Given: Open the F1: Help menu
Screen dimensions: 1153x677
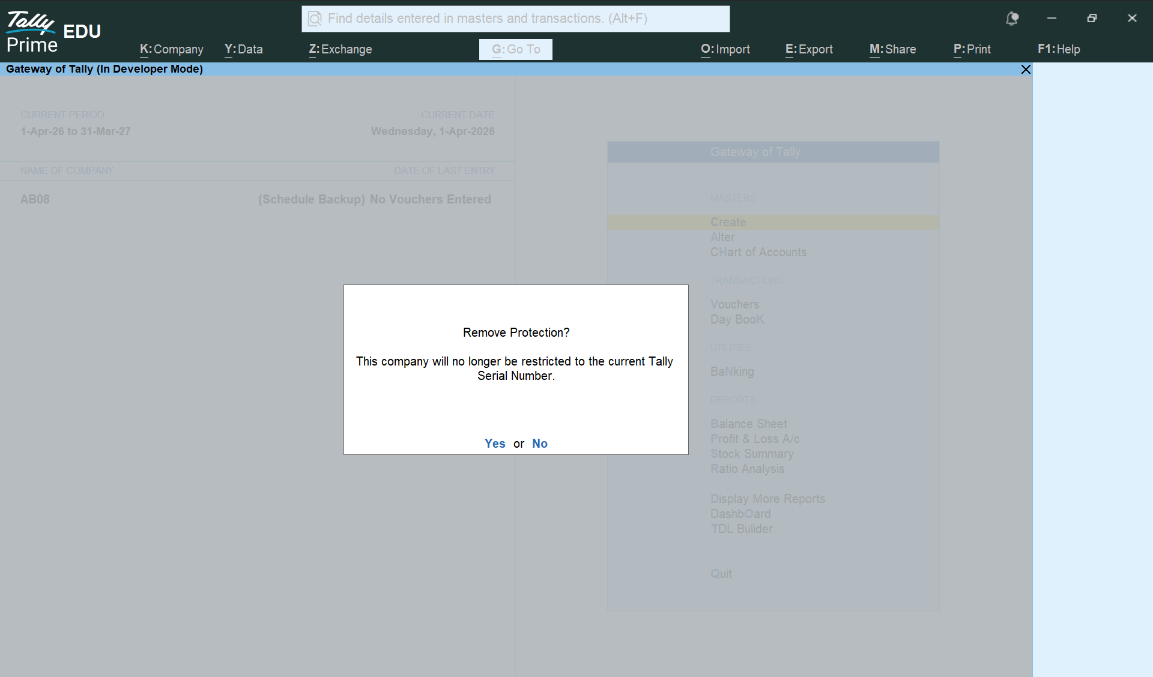Looking at the screenshot, I should (x=1059, y=49).
